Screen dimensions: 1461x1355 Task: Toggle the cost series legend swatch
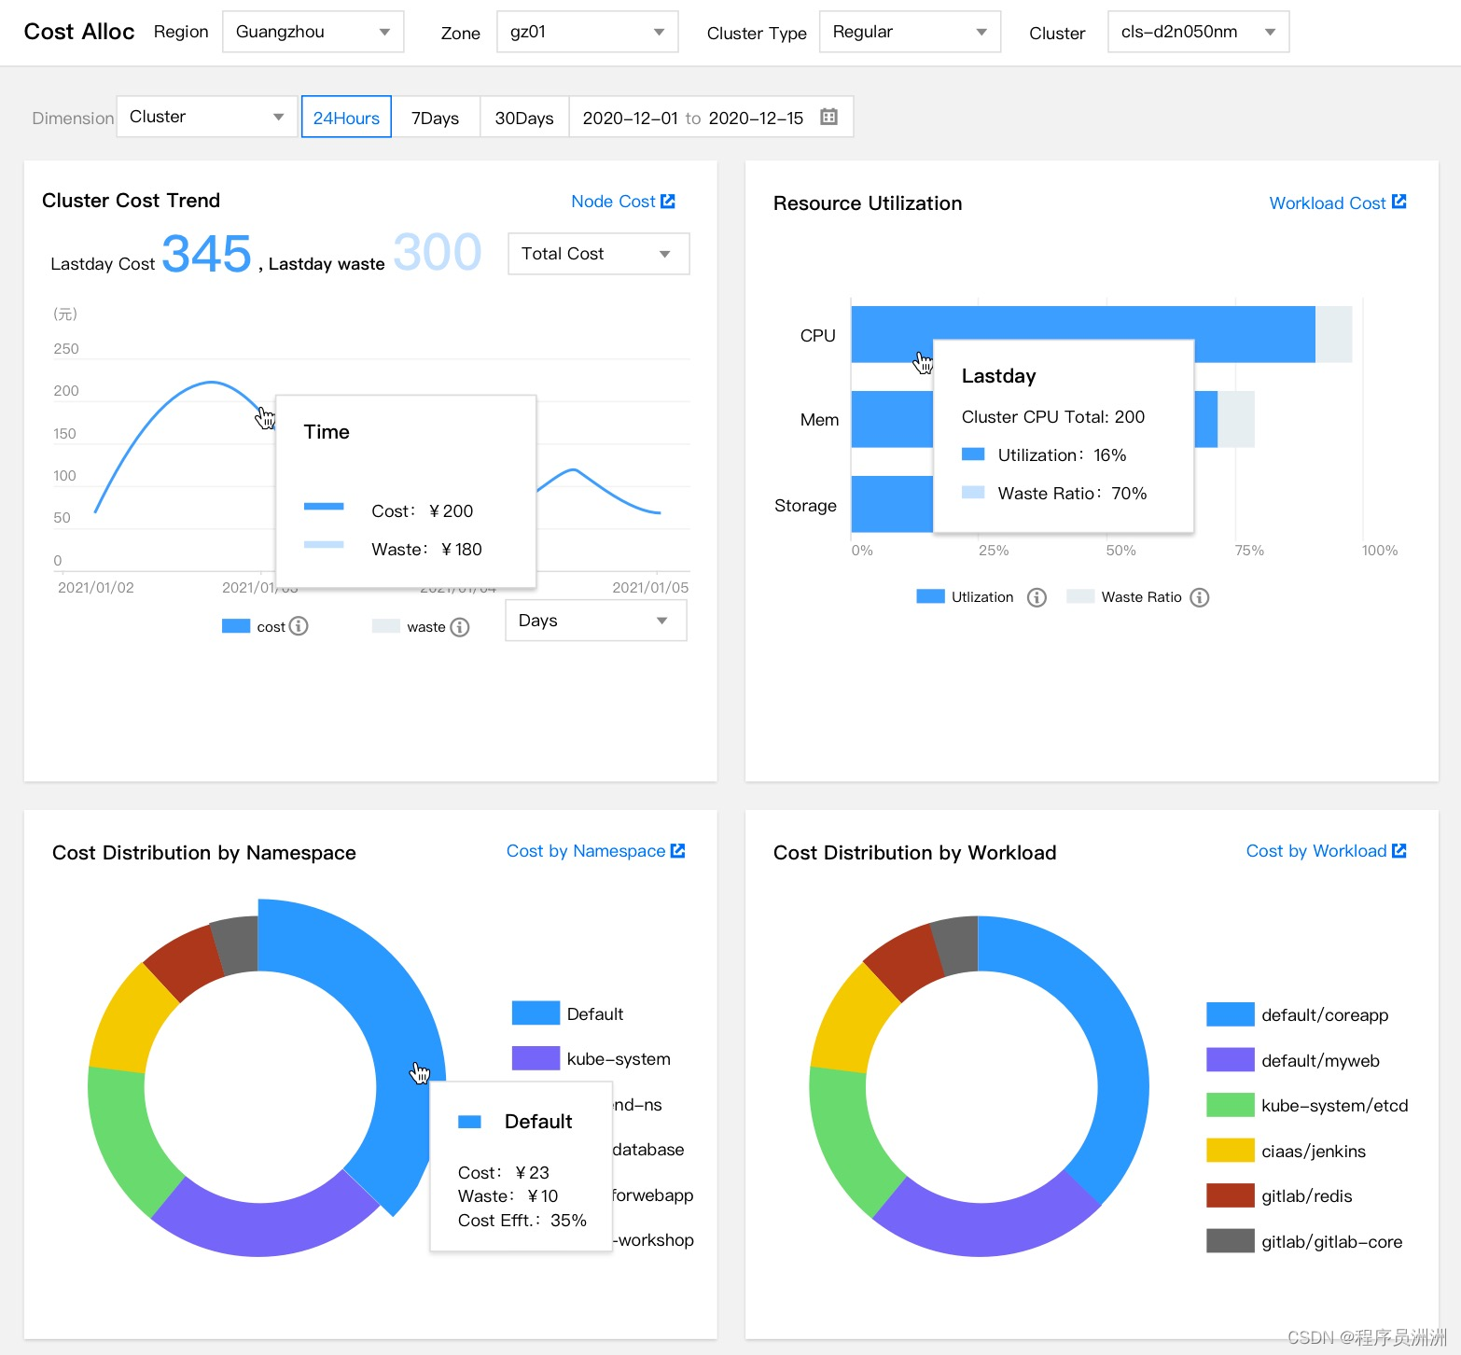(236, 626)
